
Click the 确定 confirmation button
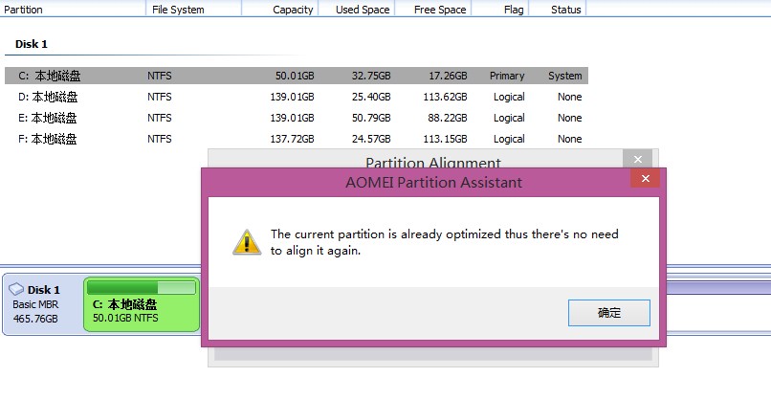point(608,312)
